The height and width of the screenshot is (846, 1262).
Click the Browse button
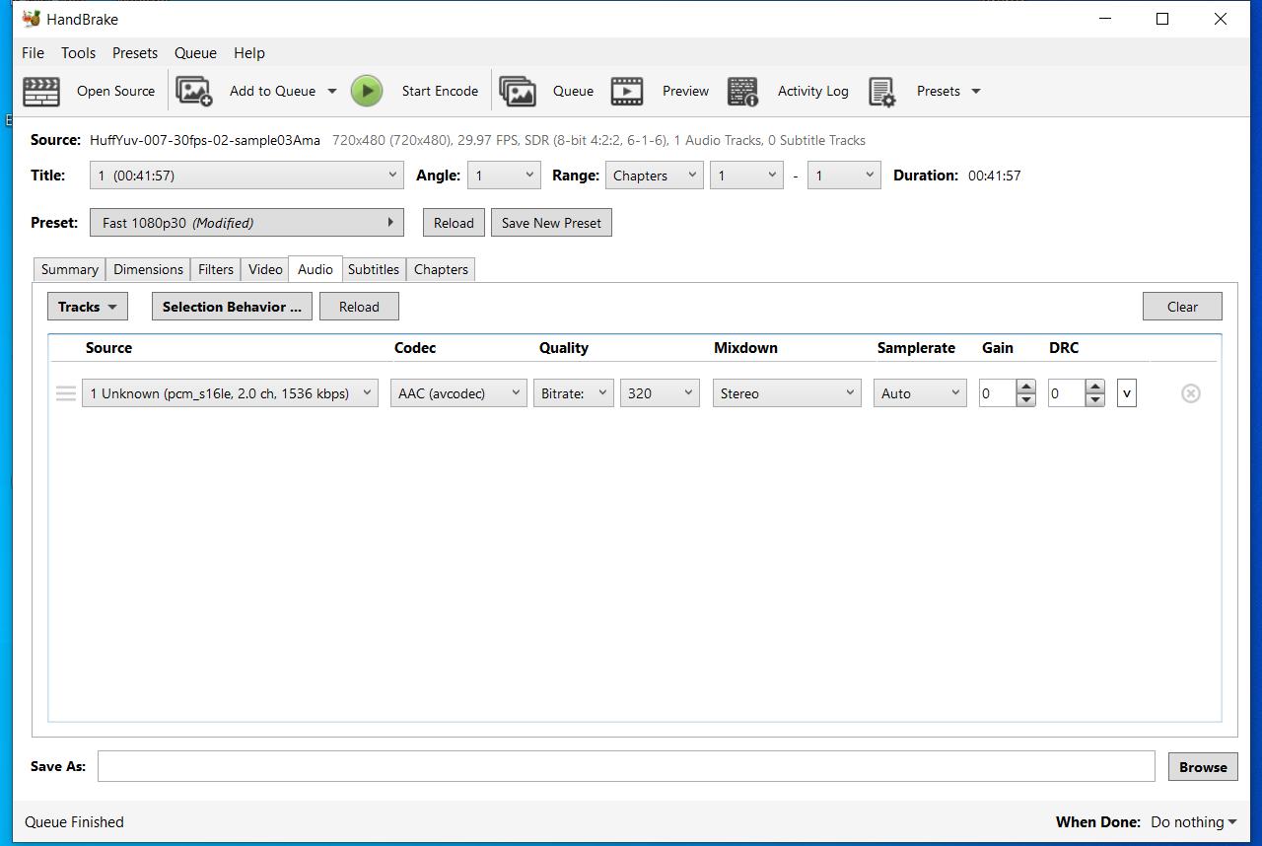[1203, 766]
